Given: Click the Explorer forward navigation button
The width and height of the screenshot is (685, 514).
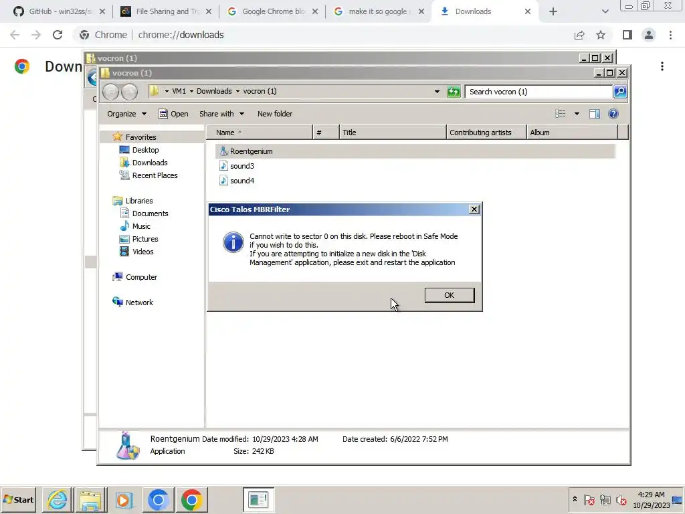Looking at the screenshot, I should pos(129,92).
